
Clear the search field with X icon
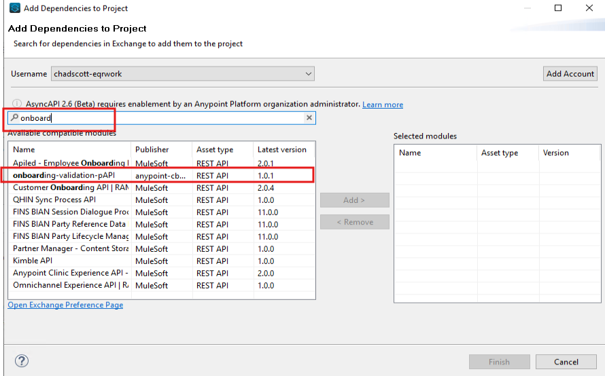tap(309, 118)
